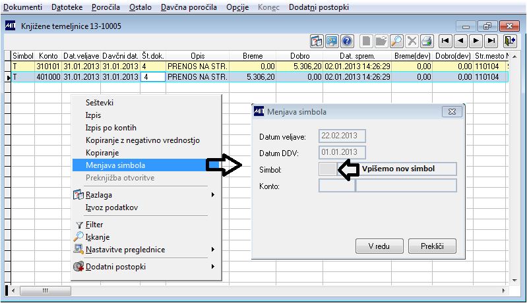
Task: Close the Menjava simbola dialog
Action: click(452, 112)
